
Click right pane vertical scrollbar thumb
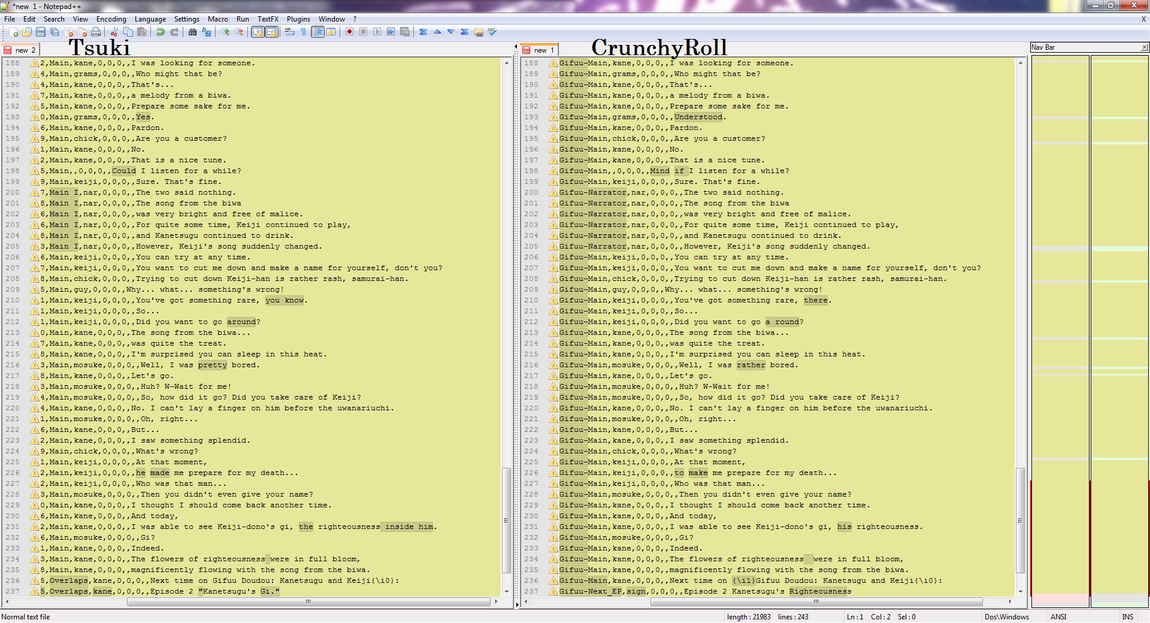coord(1020,521)
